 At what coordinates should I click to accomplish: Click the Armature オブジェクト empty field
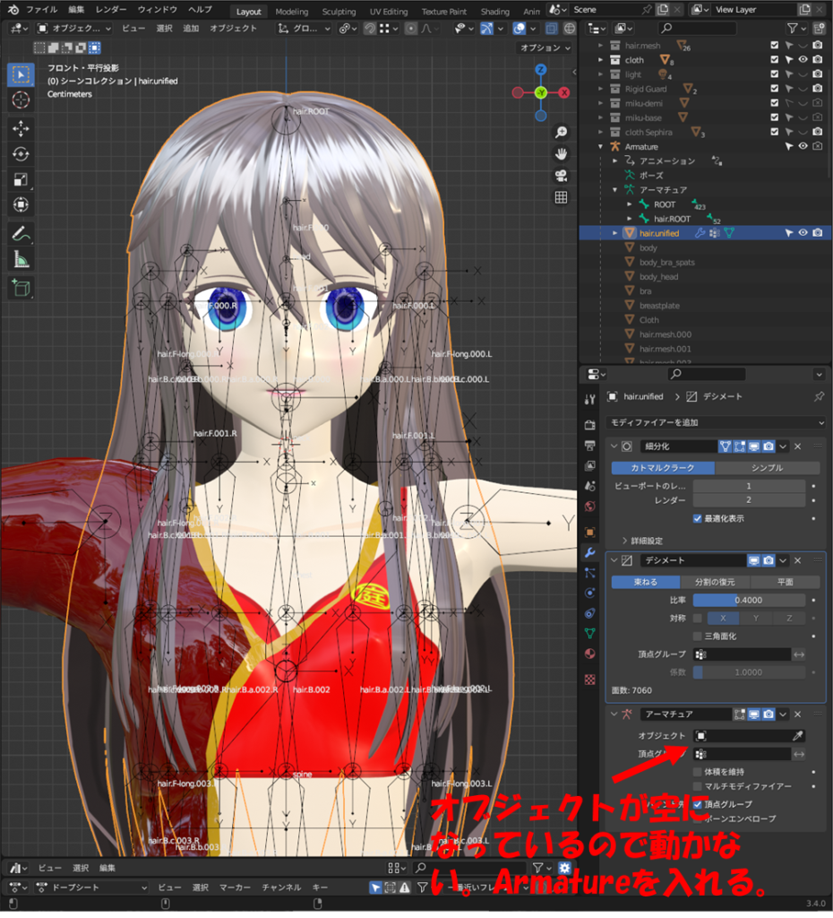(x=743, y=736)
